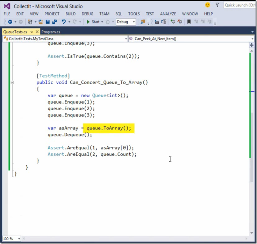Open the TEAM menu
Viewport: 257px width, 244px height.
point(105,14)
